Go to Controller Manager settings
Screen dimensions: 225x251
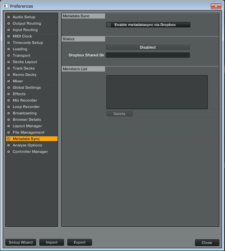[32, 151]
